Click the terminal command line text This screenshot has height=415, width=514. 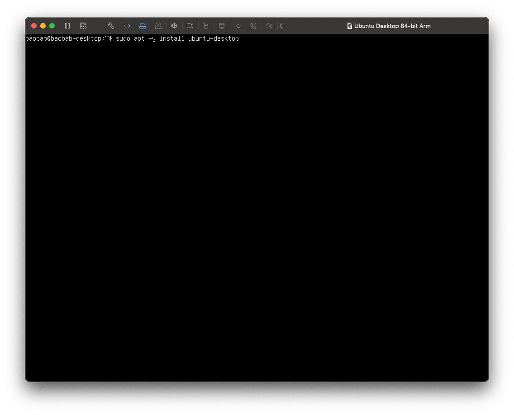click(x=132, y=38)
